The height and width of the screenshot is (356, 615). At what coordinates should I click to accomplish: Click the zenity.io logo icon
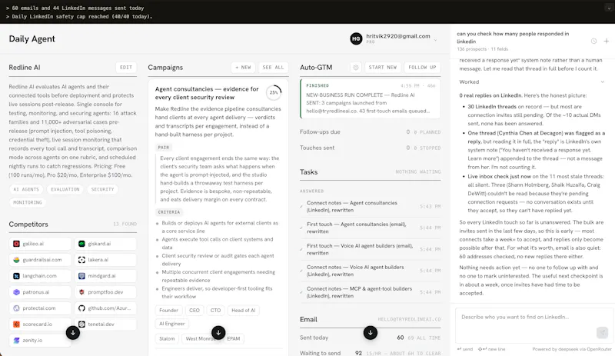tap(16, 341)
